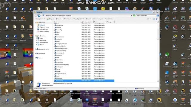Click the file list scroll-down arrow
Viewport: 191px width, 107px height.
158,81
